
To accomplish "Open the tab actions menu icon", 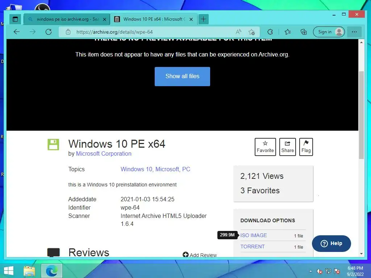I will [x=15, y=19].
